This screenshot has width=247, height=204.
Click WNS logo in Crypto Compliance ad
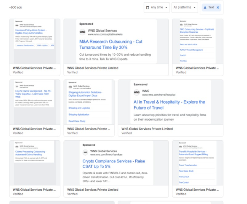(x=85, y=153)
